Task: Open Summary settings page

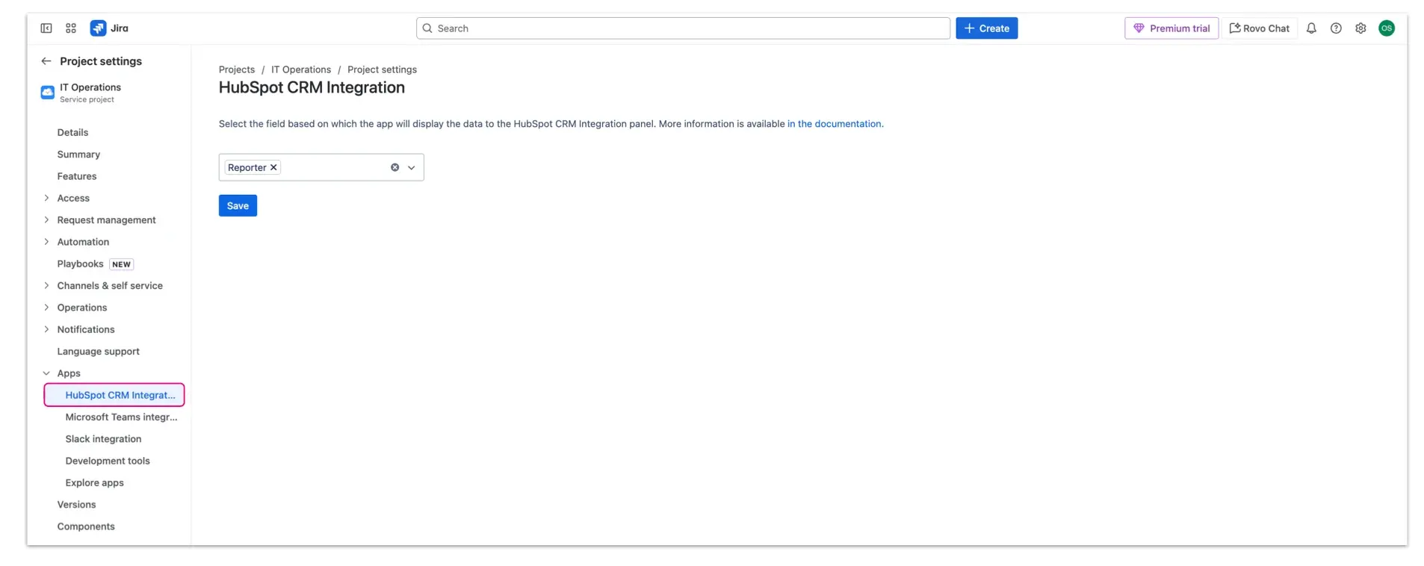Action: pos(78,154)
